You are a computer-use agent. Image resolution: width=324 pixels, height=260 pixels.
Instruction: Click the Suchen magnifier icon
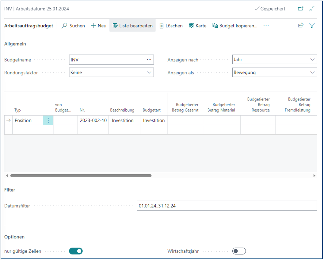tap(64, 26)
